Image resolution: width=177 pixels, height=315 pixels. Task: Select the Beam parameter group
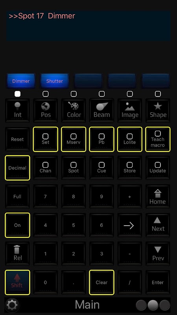[x=102, y=111]
